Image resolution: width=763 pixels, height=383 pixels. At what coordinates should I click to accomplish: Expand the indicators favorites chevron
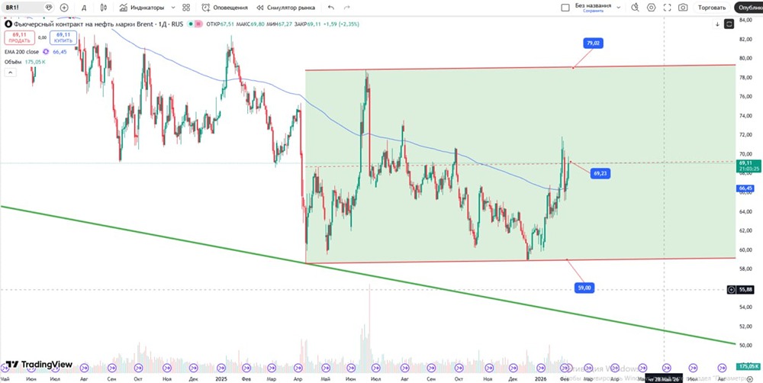174,8
